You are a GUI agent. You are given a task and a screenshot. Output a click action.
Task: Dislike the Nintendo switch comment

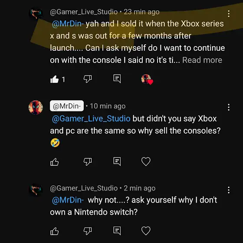pos(88,231)
